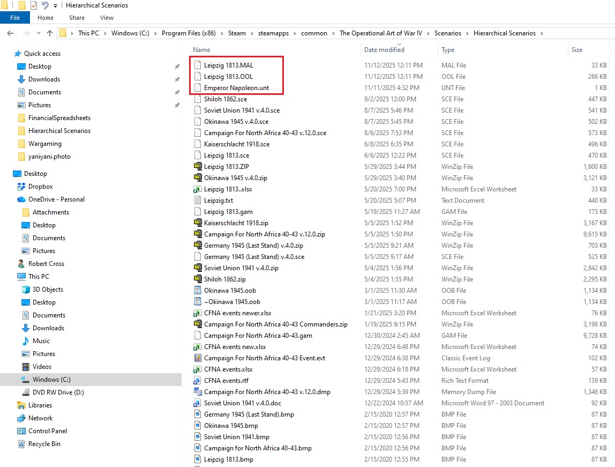Select ~Okinawa 1945.oob file
The image size is (615, 467).
click(232, 302)
